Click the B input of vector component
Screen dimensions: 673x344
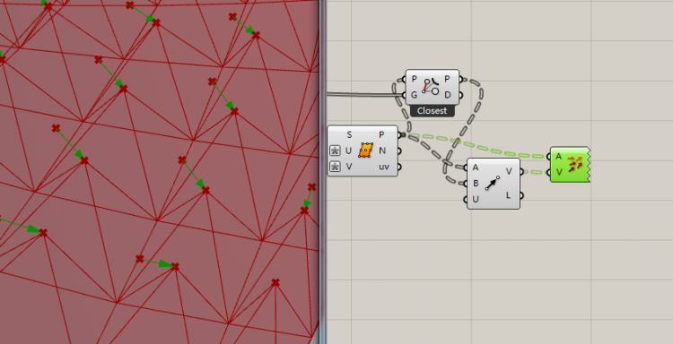point(476,184)
